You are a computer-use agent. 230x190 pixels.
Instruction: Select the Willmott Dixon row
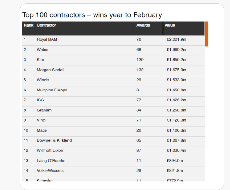pyautogui.click(x=50, y=150)
